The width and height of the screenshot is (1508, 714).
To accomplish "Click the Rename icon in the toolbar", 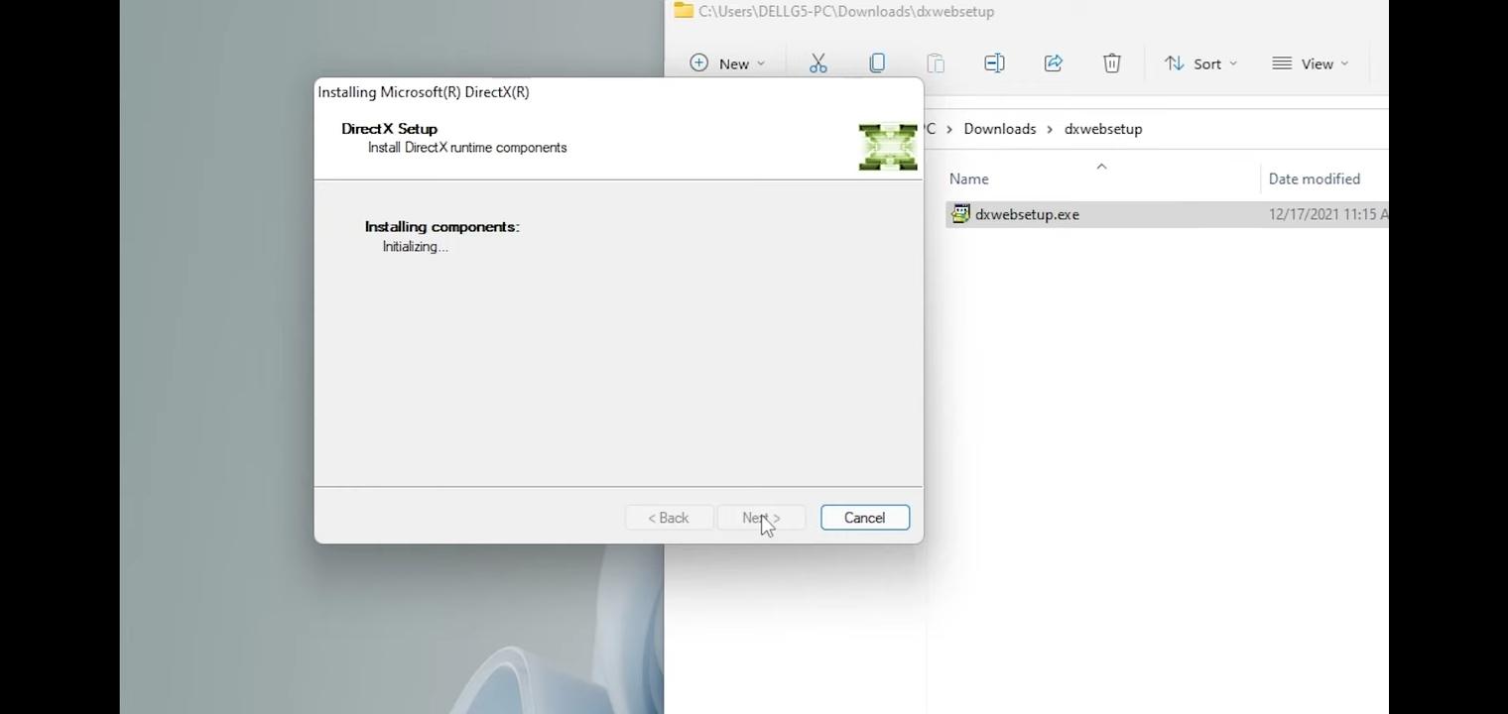I will tap(994, 62).
